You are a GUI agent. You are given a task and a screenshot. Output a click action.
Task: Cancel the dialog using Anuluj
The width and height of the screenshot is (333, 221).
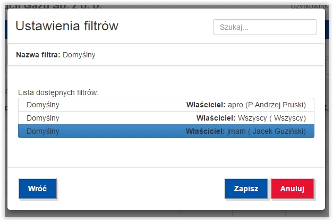[x=292, y=189]
